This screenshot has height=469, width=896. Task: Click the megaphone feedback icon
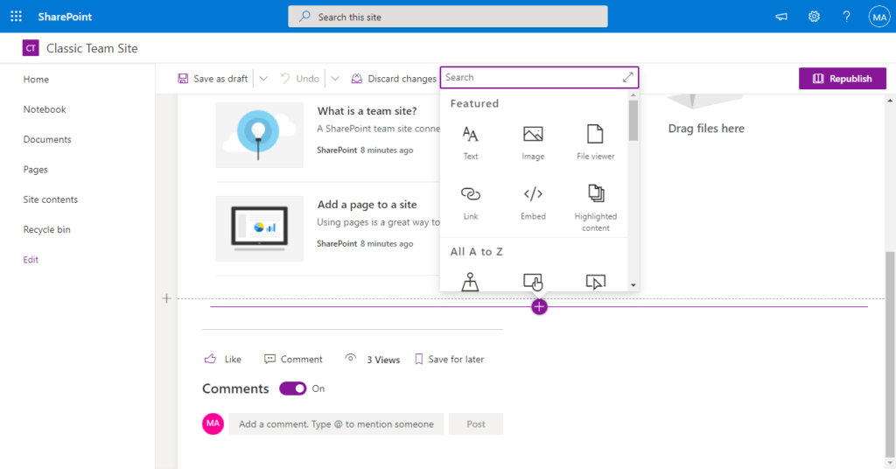[x=781, y=17]
